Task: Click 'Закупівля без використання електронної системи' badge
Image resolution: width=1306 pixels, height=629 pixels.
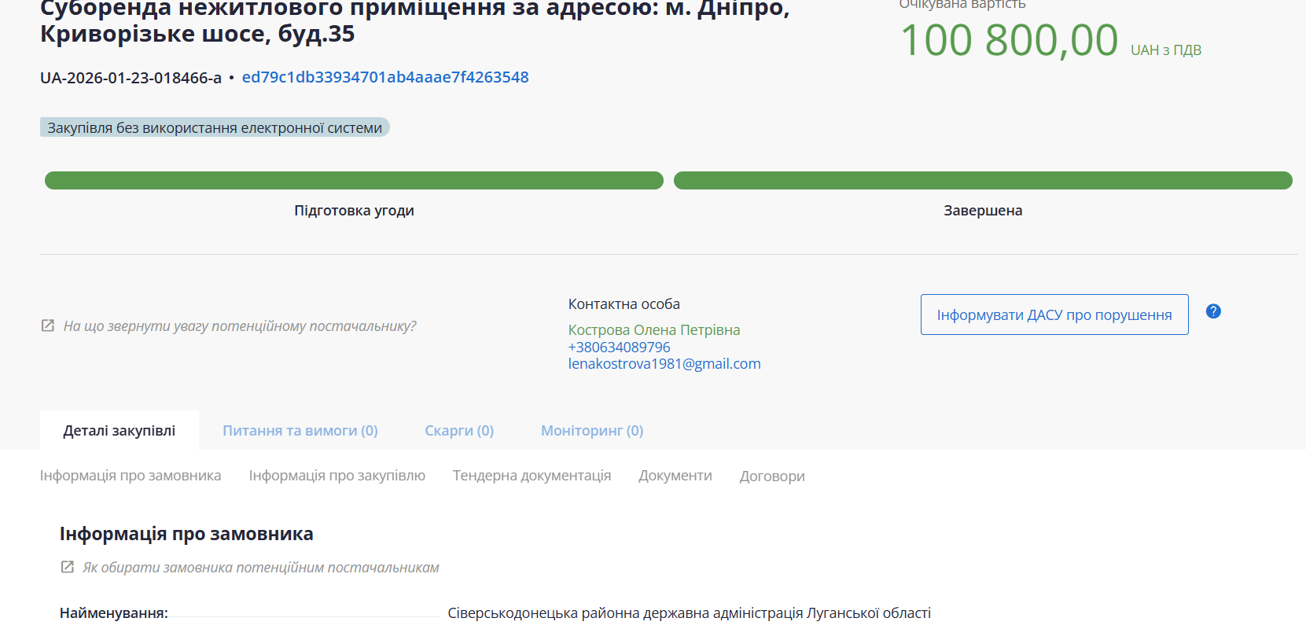Action: tap(215, 127)
